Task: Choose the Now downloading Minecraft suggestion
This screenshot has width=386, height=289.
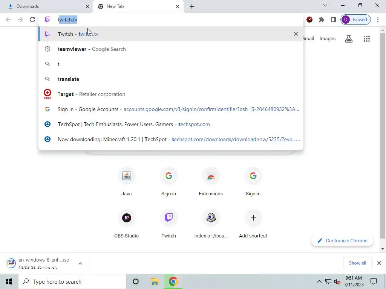Action: [x=171, y=139]
